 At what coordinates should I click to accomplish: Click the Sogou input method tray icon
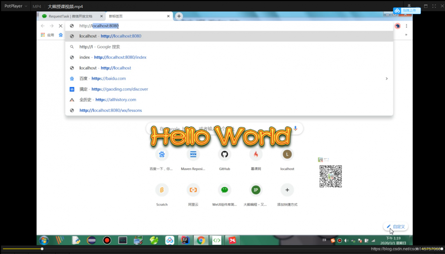(333, 240)
